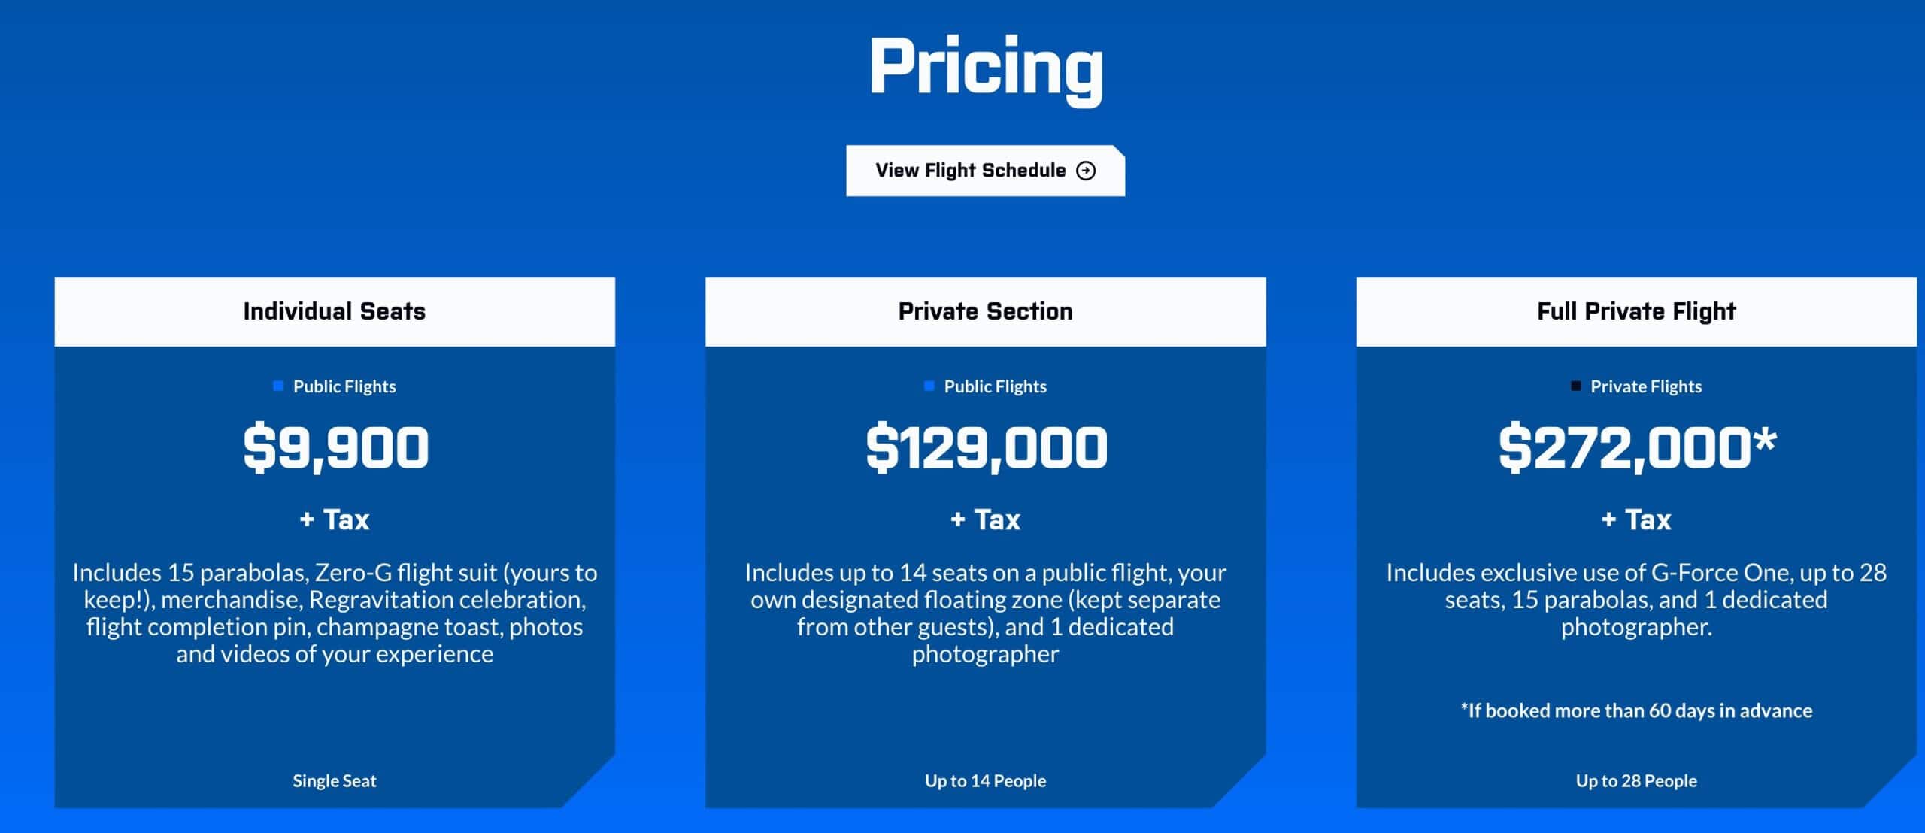Click the G-Force One description text
The image size is (1925, 833).
(1636, 599)
